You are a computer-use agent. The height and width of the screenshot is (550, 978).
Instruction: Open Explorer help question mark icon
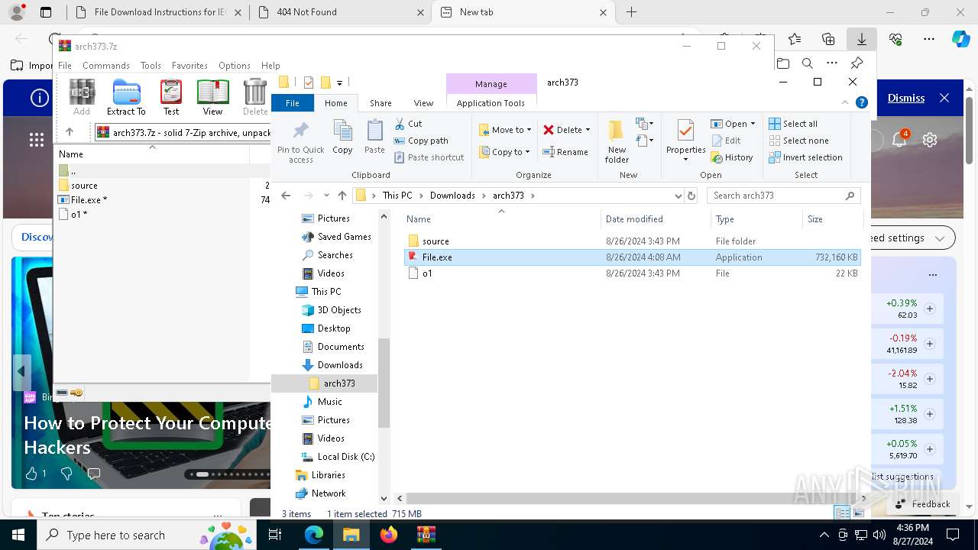(862, 102)
